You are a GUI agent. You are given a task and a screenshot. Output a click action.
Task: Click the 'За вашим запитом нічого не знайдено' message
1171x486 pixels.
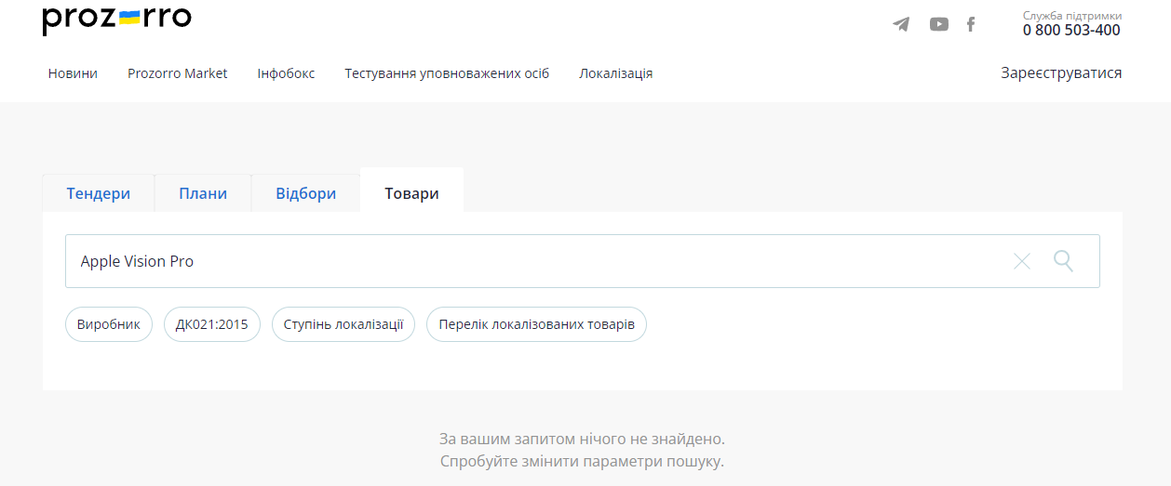coord(582,439)
